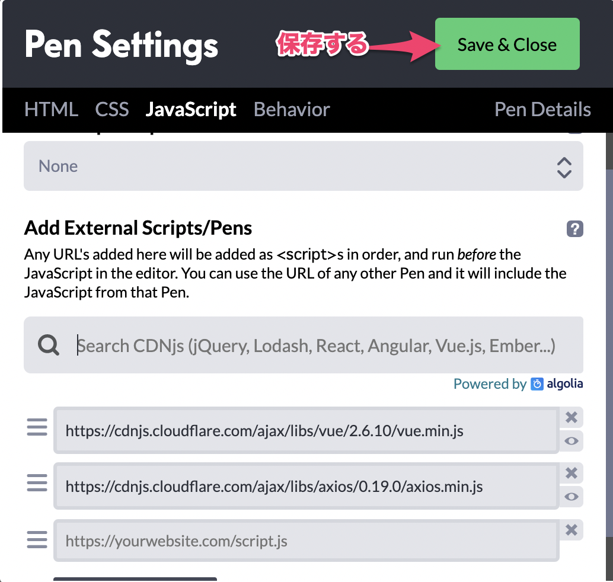Screen dimensions: 613x582
Task: Click the empty yourwebsite.com script field
Action: pos(306,541)
